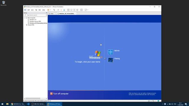Image resolution: width=189 pixels, height=106 pixels.
Task: Click library scrollbar left arrow
Action: pyautogui.click(x=25, y=98)
